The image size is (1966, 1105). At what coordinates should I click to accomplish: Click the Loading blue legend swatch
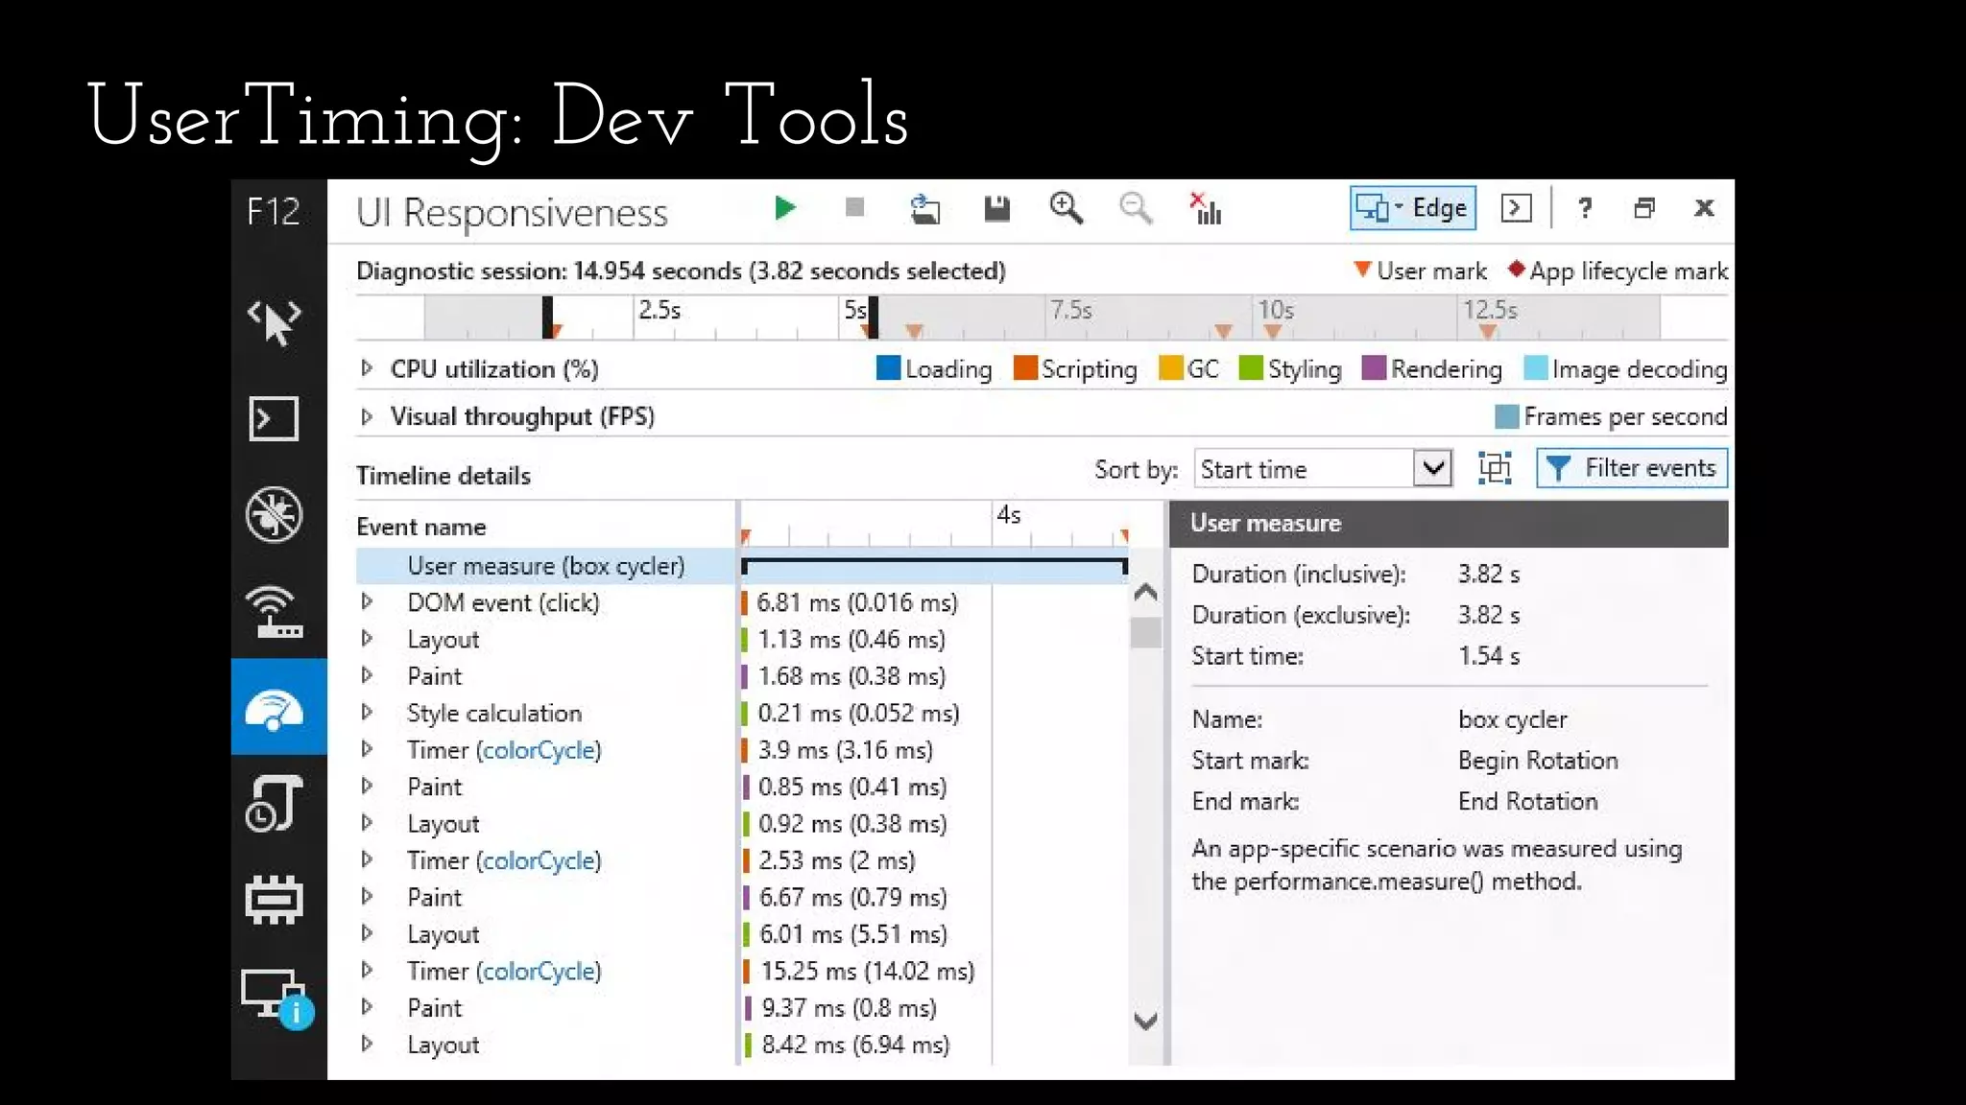(x=888, y=368)
